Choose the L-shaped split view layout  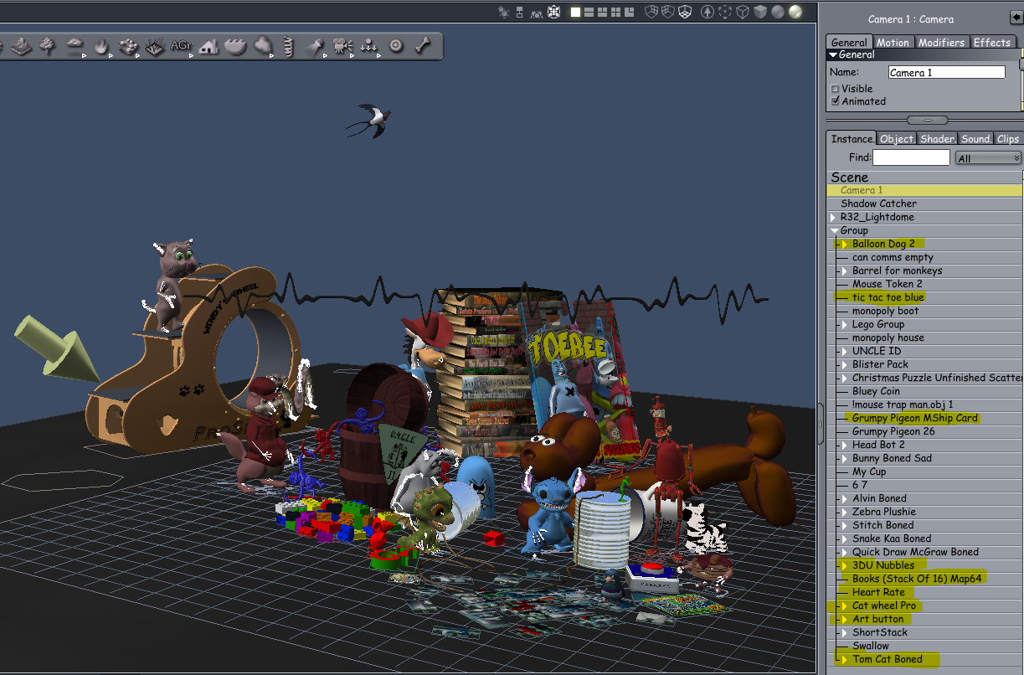pos(629,12)
